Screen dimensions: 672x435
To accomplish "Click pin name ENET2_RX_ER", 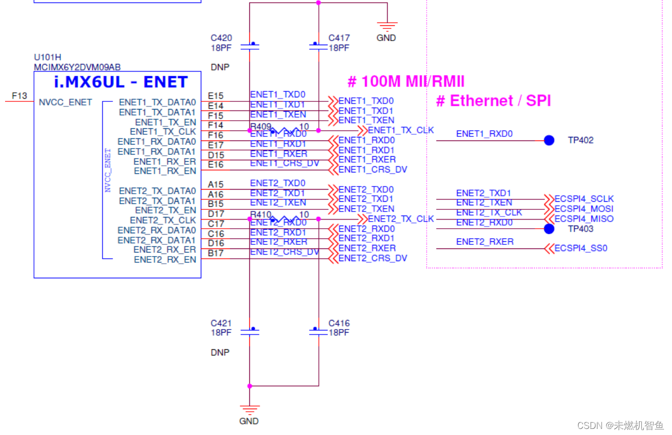I will point(165,250).
